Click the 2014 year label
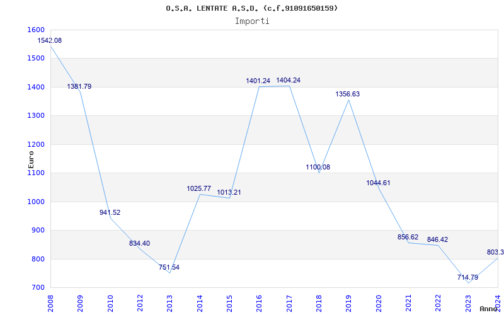Image resolution: width=504 pixels, height=315 pixels. 200,304
